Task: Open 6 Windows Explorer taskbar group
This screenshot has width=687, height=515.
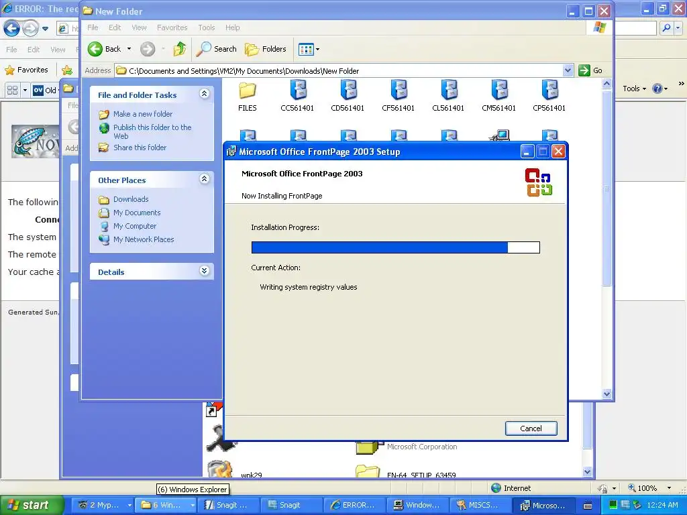Action: coord(165,505)
